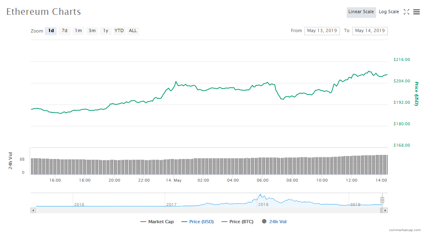Set zoom to 3m
427x236 pixels.
[x=92, y=31]
